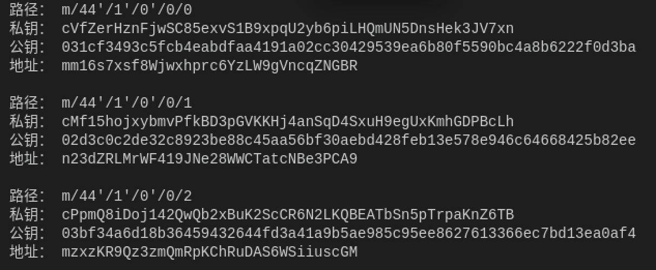Click the private key starting with cVfZerHznFjw
This screenshot has width=656, height=270.
288,29
